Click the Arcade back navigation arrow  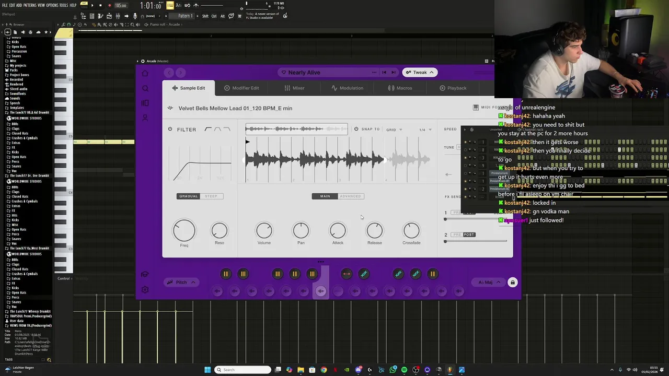tap(168, 73)
